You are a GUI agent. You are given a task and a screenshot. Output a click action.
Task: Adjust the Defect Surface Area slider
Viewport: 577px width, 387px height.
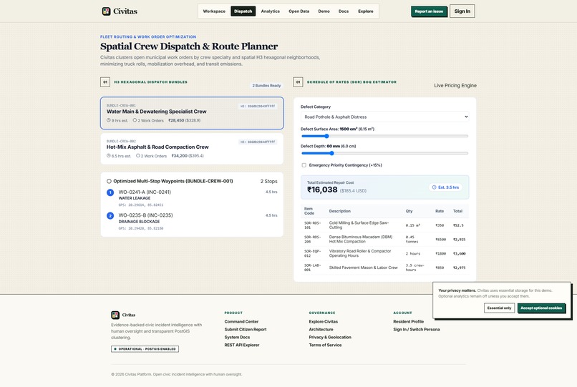coord(385,136)
